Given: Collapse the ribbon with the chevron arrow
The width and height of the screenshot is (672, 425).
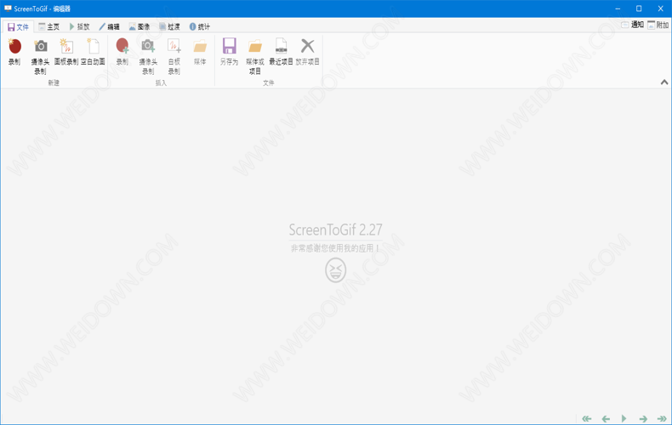Looking at the screenshot, I should click(x=664, y=82).
